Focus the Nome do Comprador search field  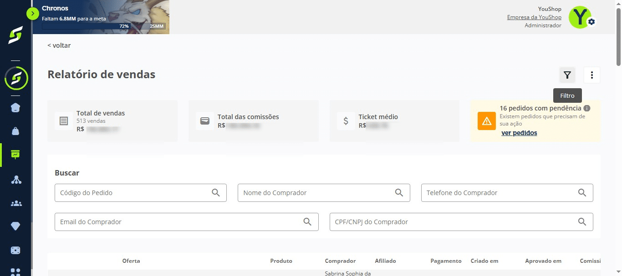[324, 193]
